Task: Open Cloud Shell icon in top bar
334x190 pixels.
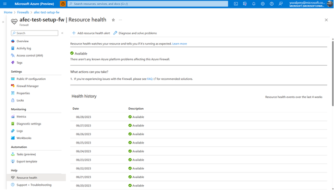Action: pos(236,4)
